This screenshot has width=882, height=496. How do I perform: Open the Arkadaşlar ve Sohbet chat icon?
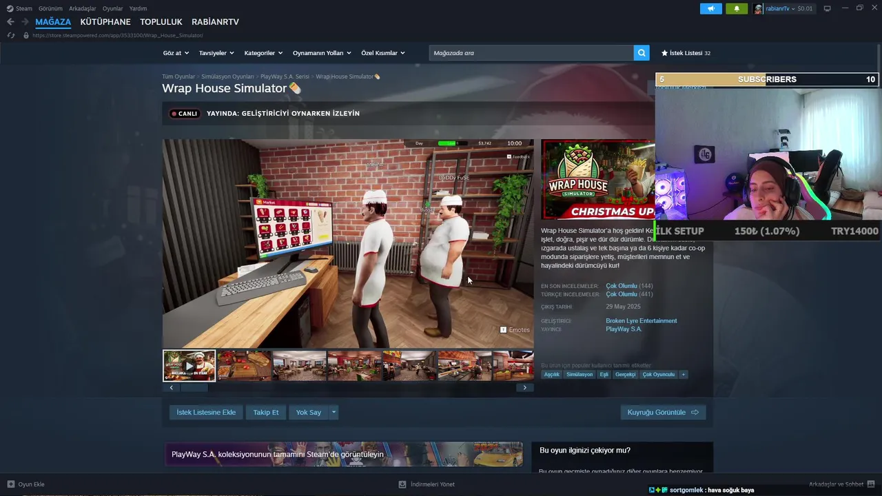pyautogui.click(x=872, y=484)
